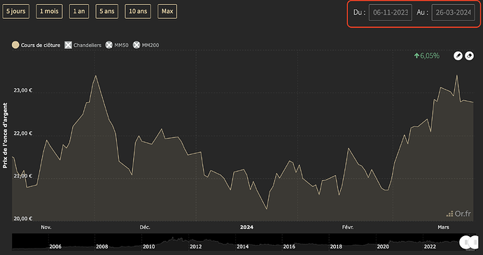This screenshot has height=255, width=483.
Task: Select the 5 jours range
Action: 16,11
